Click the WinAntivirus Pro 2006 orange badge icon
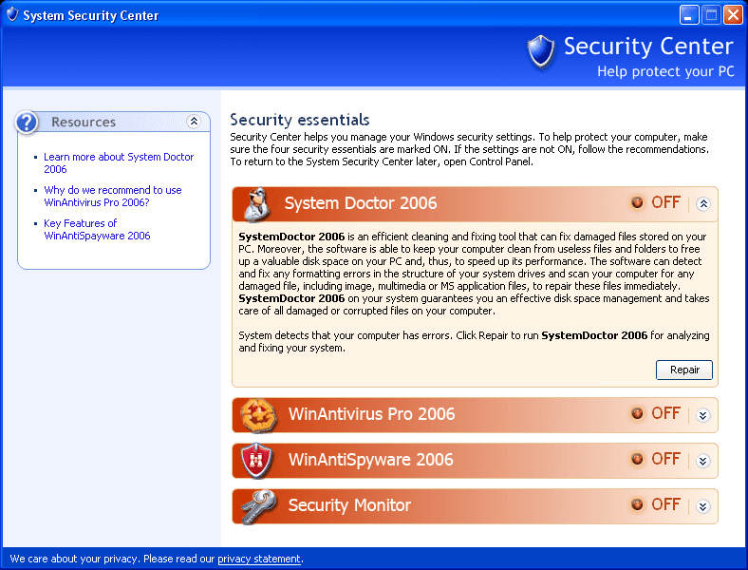This screenshot has width=748, height=570. pyautogui.click(x=258, y=415)
